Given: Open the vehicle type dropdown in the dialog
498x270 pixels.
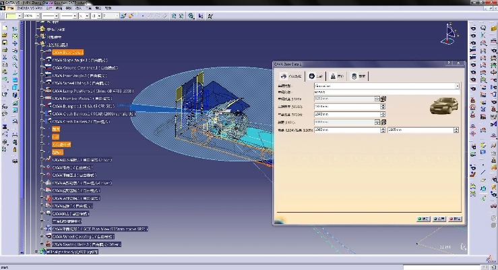Looking at the screenshot, I should pos(456,86).
